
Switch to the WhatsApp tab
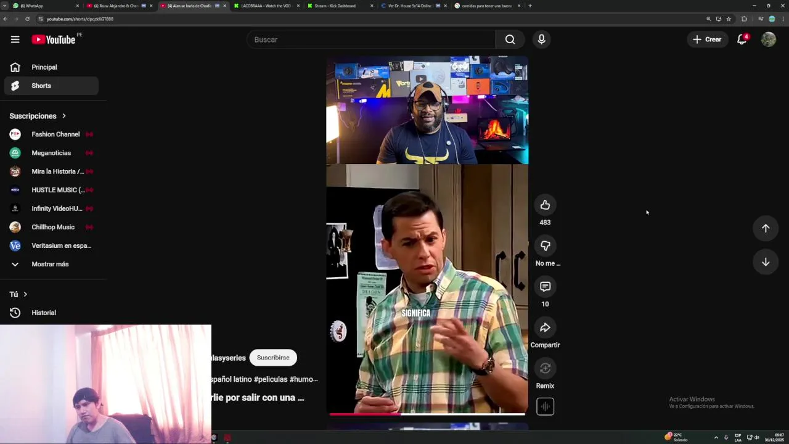click(46, 6)
